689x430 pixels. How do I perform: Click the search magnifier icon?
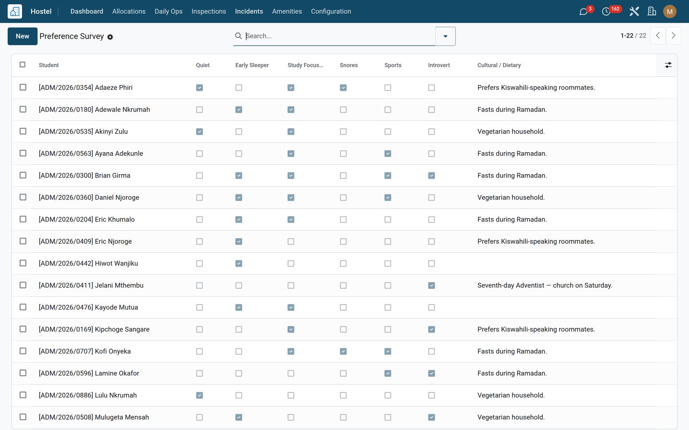pyautogui.click(x=238, y=36)
